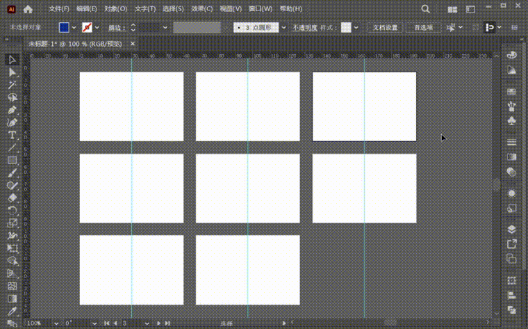528x329 pixels.
Task: Open the 效果(C) menu
Action: [201, 9]
